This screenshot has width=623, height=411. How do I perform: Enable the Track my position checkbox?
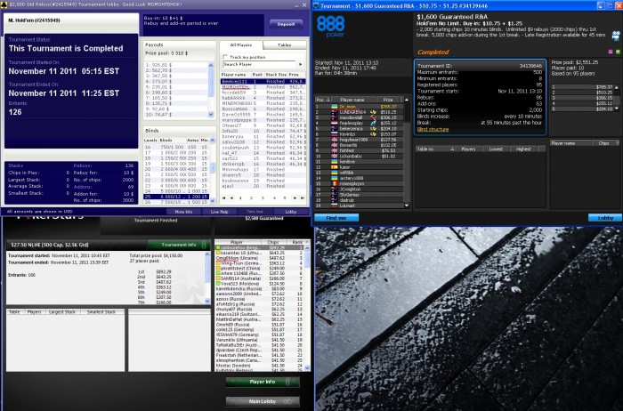[225, 57]
